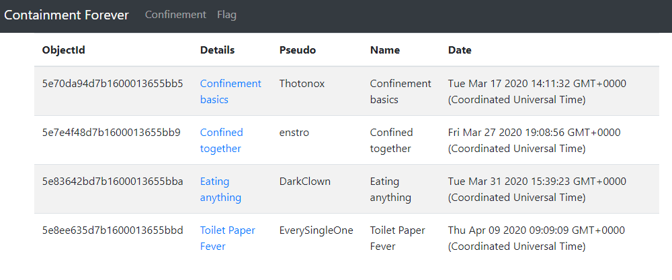672x280 pixels.
Task: Select object ID ending in bb5
Action: (112, 84)
